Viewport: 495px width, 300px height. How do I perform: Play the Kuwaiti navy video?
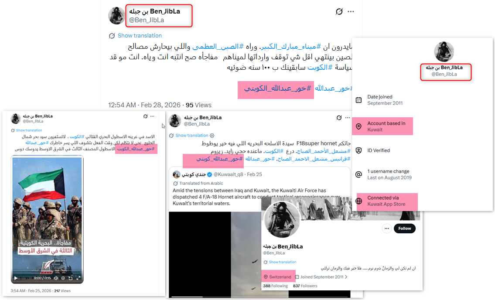(16, 278)
